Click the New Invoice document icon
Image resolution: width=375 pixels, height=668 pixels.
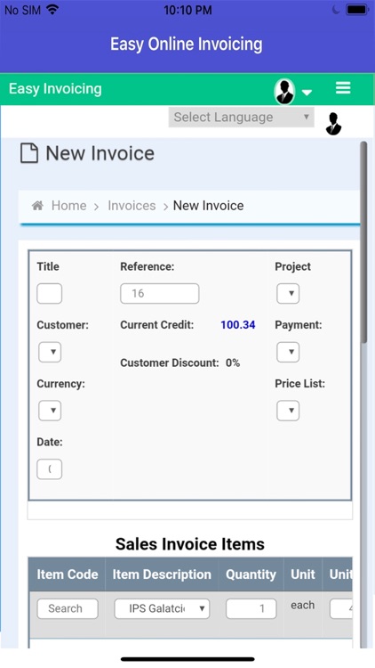tap(29, 153)
